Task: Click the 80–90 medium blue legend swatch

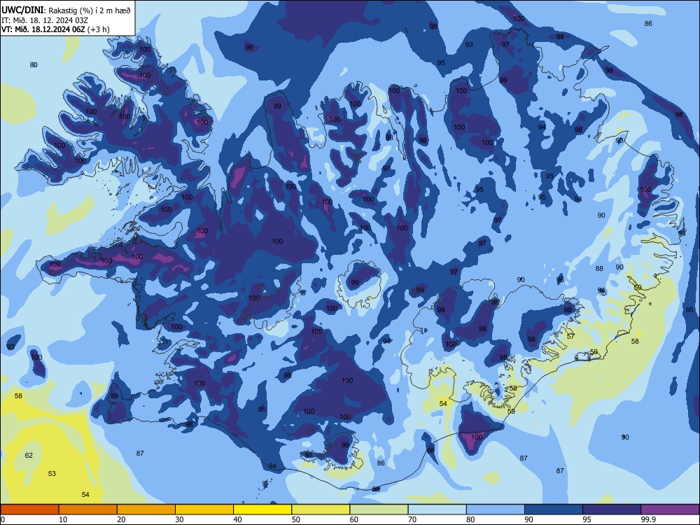Action: (x=496, y=510)
